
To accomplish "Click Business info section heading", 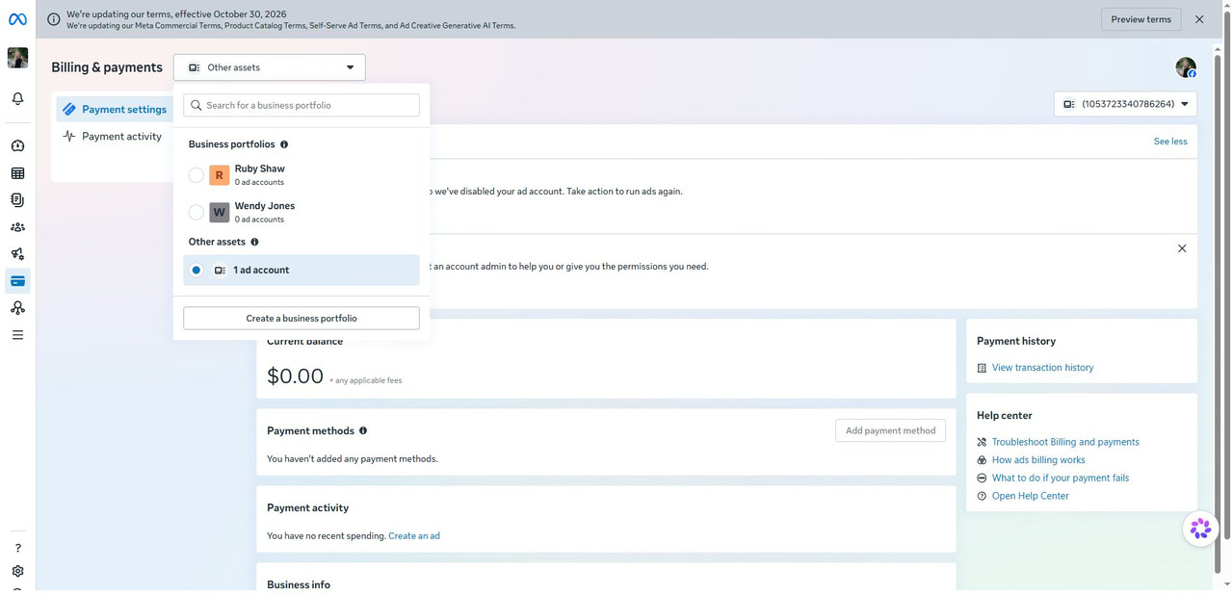I will click(298, 584).
